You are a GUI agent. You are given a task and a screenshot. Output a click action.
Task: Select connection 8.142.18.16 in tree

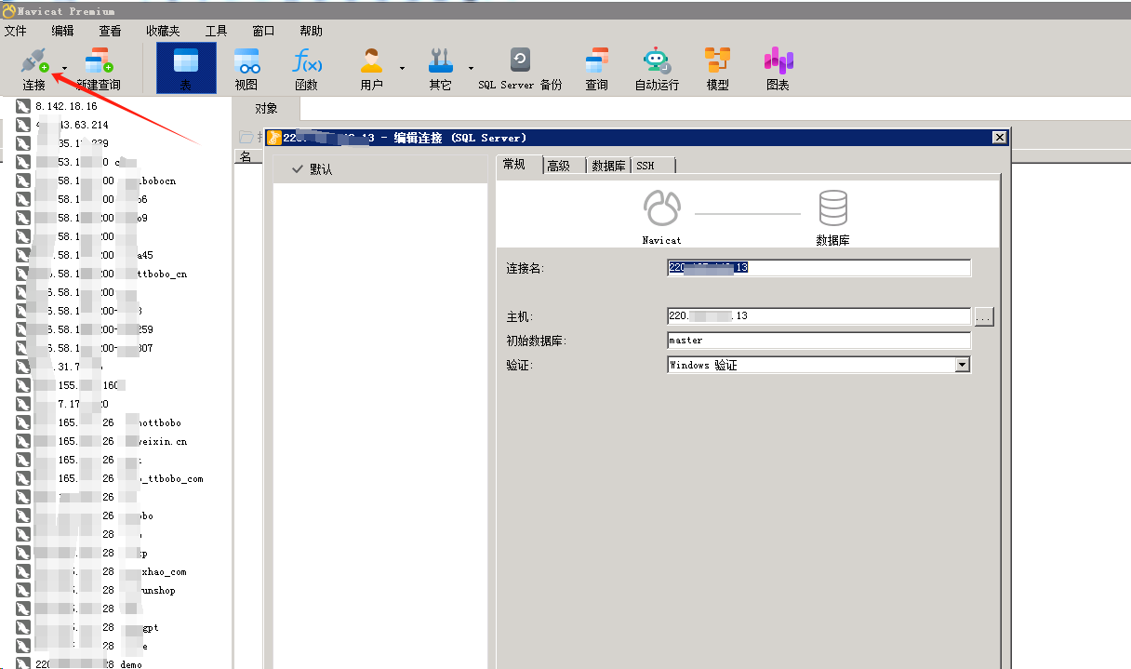pyautogui.click(x=66, y=106)
